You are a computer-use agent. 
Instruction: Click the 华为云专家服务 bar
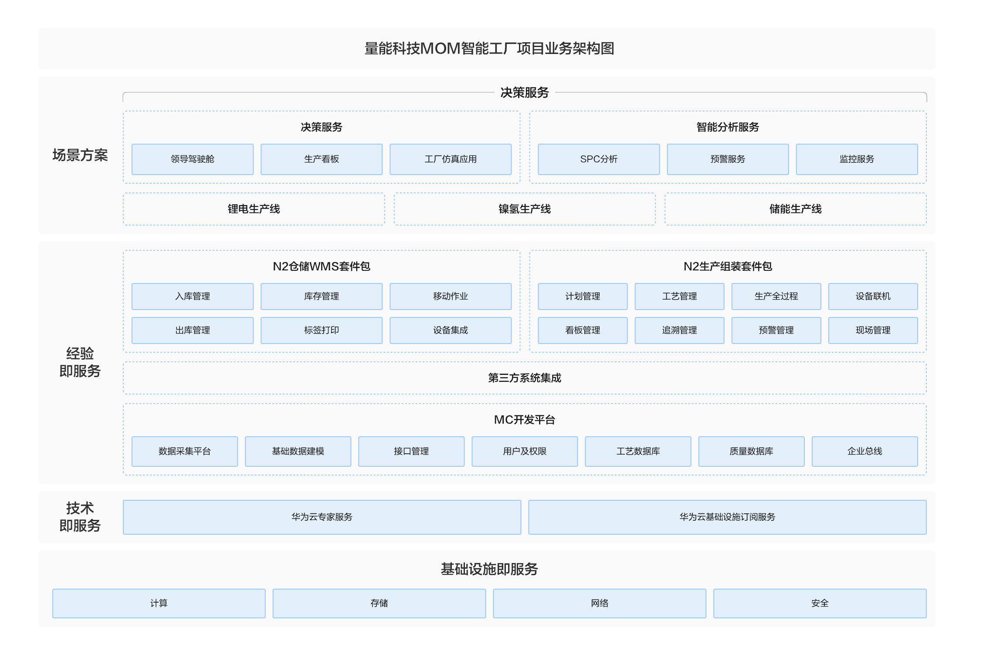[x=322, y=517]
